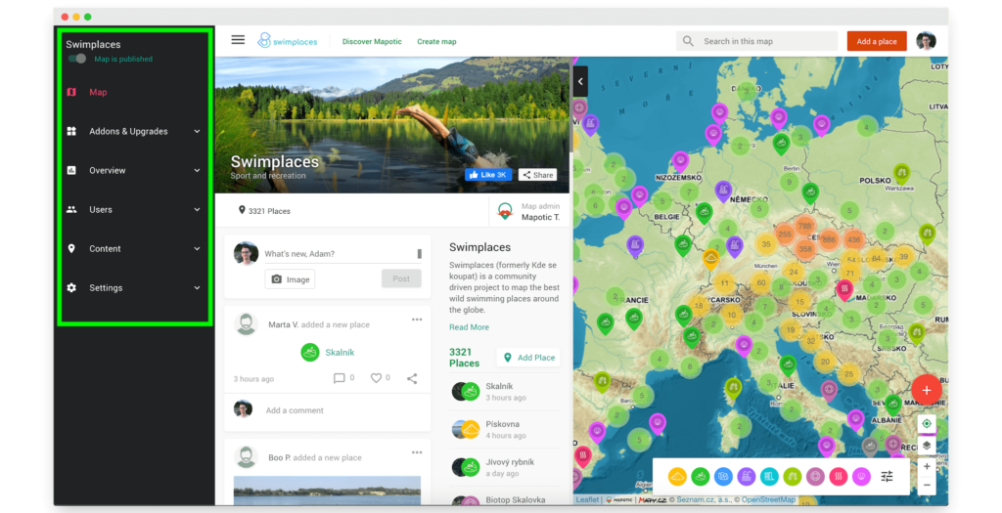Click the Add Place button beside 3321 Places

click(x=528, y=358)
